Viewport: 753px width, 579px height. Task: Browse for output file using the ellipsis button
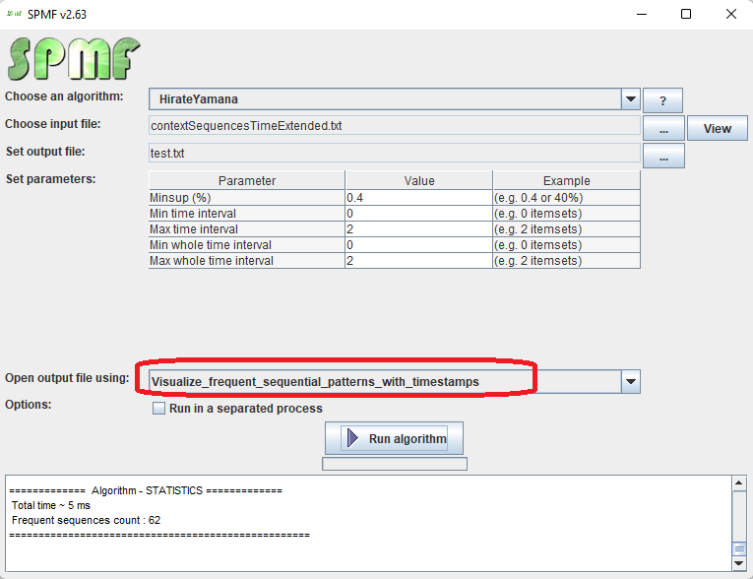click(663, 156)
